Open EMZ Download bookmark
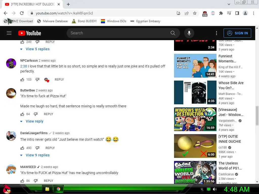 (18, 21)
